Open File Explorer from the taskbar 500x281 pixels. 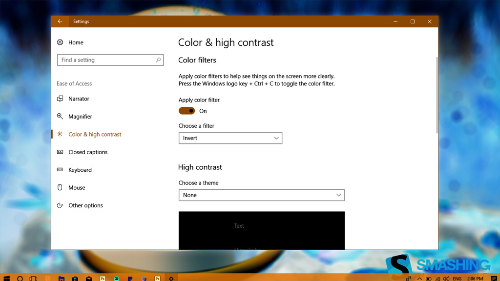pos(61,279)
